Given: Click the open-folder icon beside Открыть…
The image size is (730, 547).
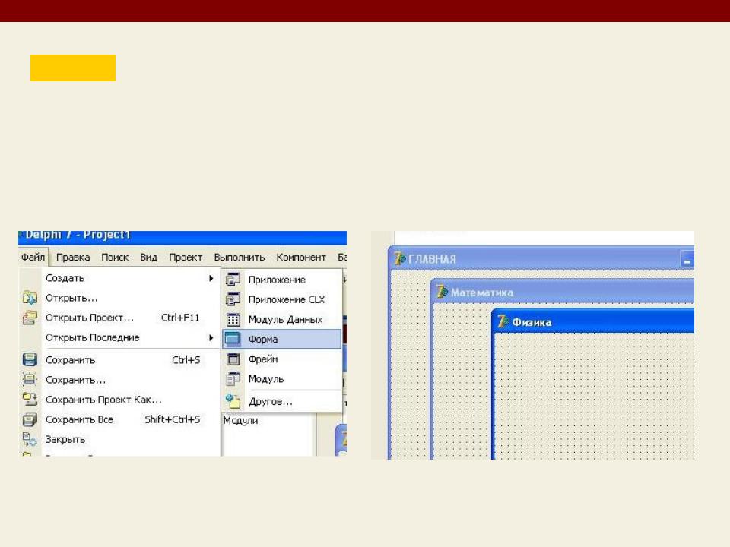Looking at the screenshot, I should [x=30, y=298].
